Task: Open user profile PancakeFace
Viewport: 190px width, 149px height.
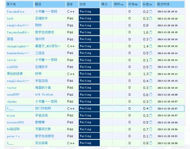Action: point(15,12)
